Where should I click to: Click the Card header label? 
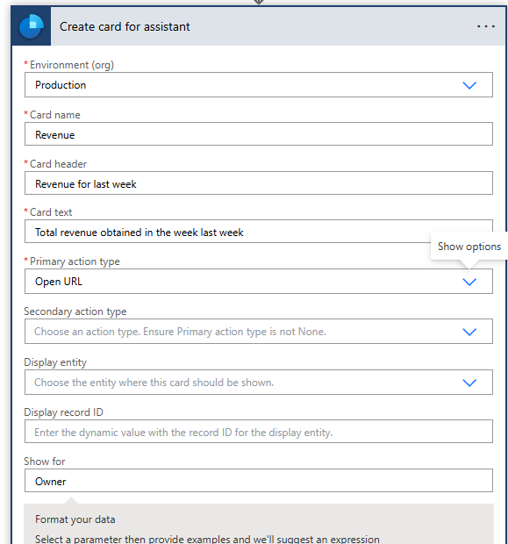click(58, 164)
